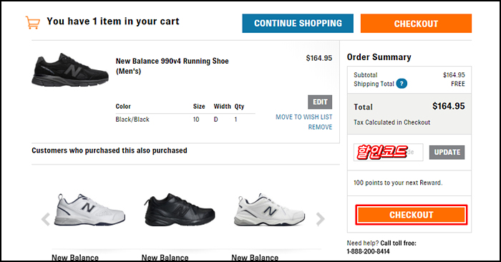The height and width of the screenshot is (262, 501).
Task: Click the red-outlined CHECKOUT button in Order Summary
Action: tap(412, 215)
